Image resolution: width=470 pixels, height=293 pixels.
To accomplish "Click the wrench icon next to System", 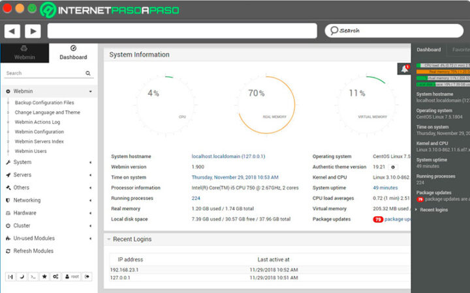I will 8,162.
